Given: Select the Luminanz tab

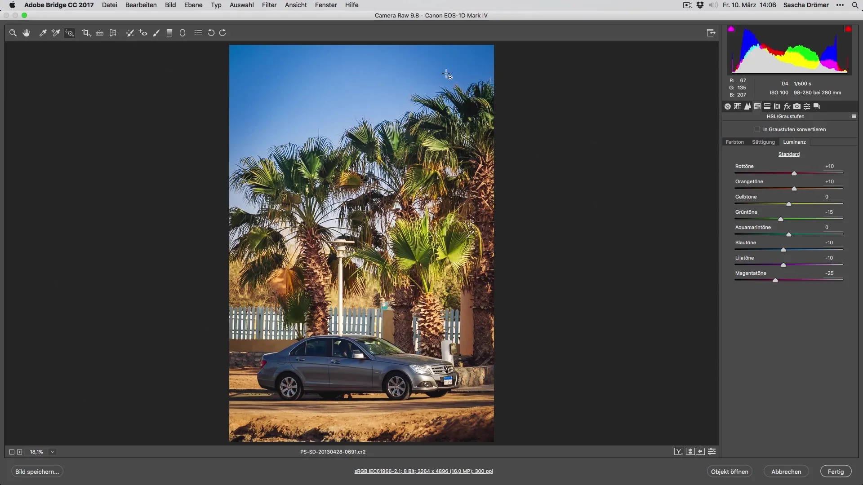Looking at the screenshot, I should tap(794, 142).
